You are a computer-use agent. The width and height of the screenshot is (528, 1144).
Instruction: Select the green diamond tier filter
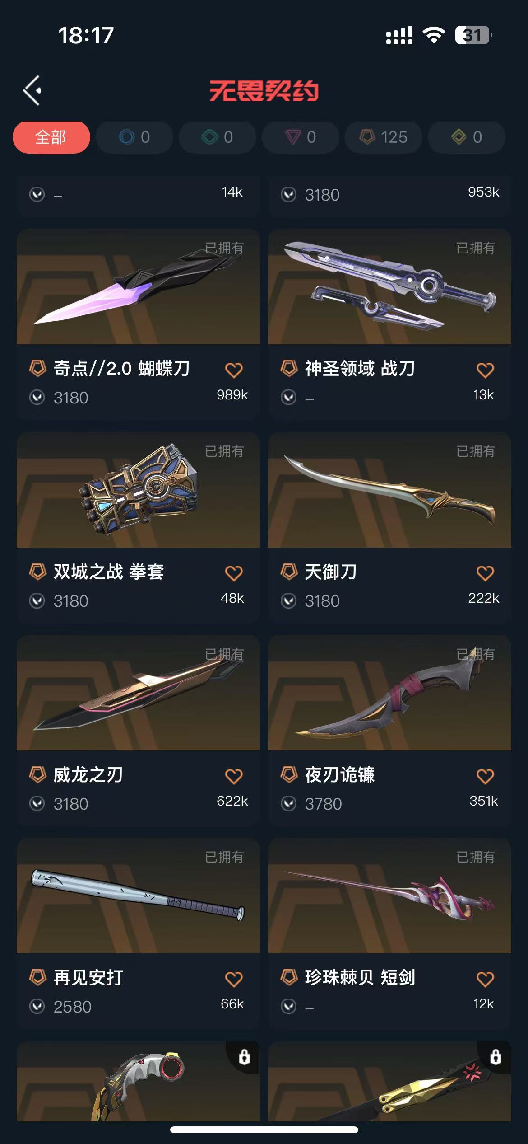pyautogui.click(x=218, y=137)
